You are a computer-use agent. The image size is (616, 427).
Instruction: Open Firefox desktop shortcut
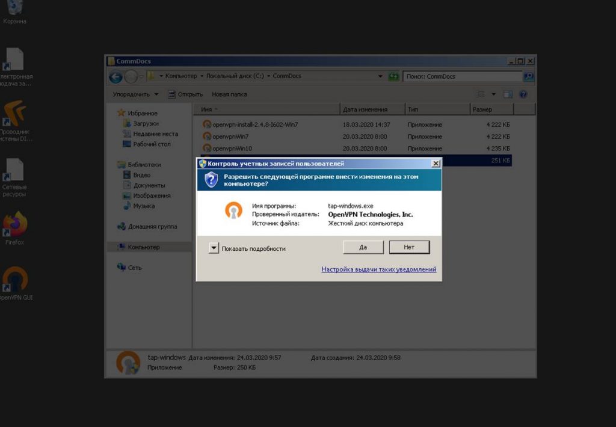[x=15, y=229]
